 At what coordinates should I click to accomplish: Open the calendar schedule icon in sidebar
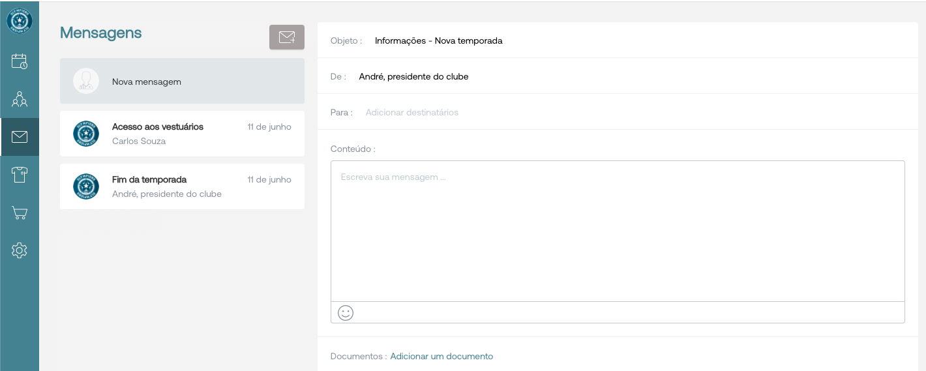tap(20, 61)
